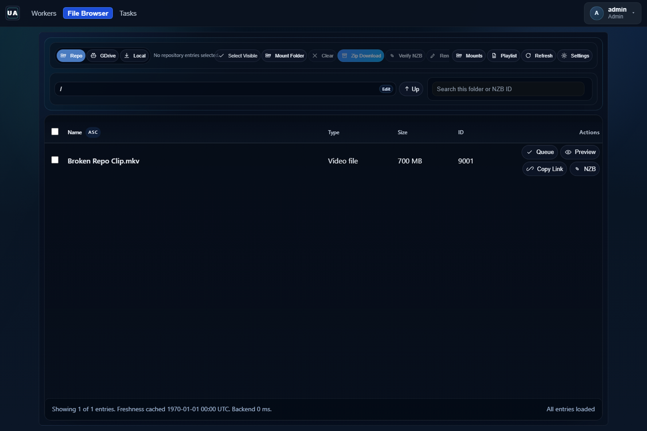This screenshot has width=647, height=431.
Task: Click Verify NZB button
Action: click(x=406, y=56)
